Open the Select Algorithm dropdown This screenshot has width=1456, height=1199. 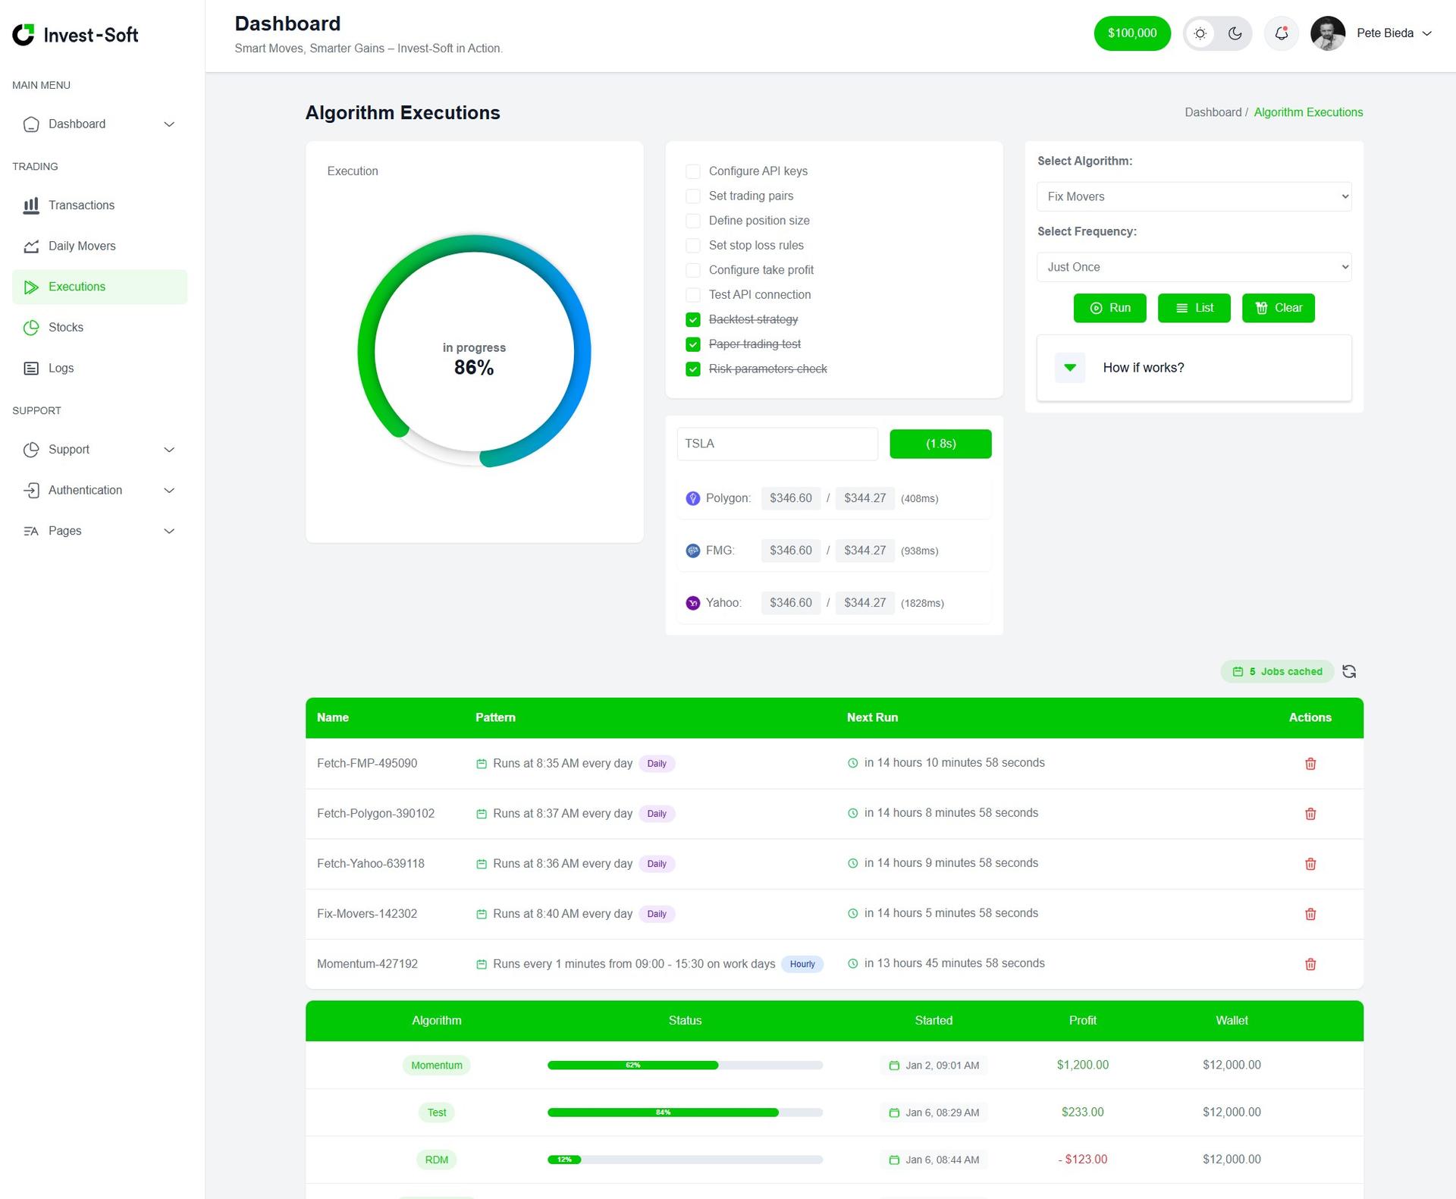(1194, 196)
